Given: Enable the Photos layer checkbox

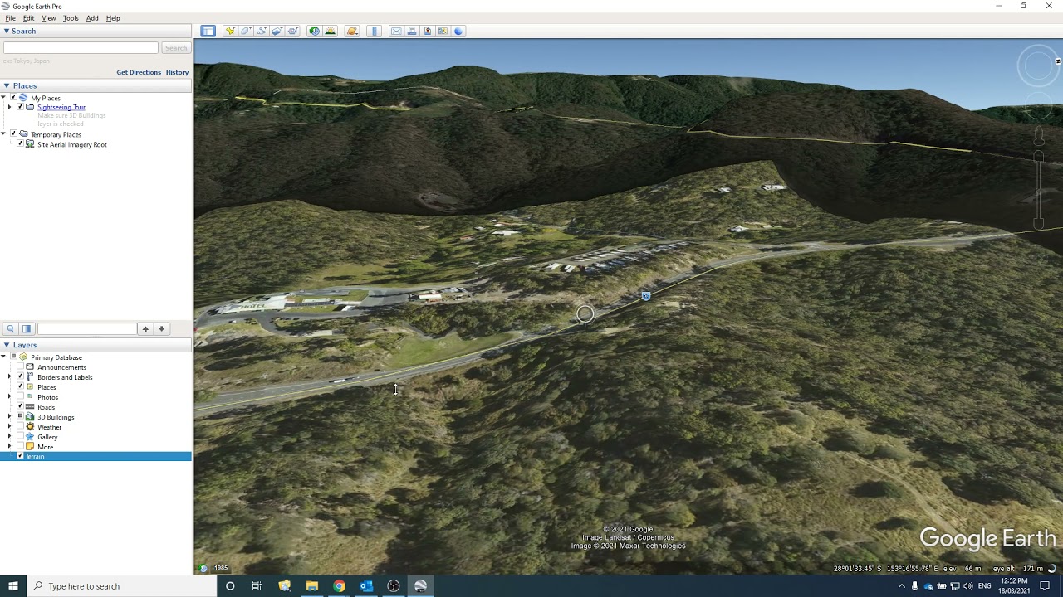Looking at the screenshot, I should coord(20,397).
